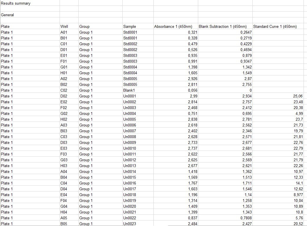Select the 'Results summary' title cell
307x226 pixels.
tap(30, 3)
